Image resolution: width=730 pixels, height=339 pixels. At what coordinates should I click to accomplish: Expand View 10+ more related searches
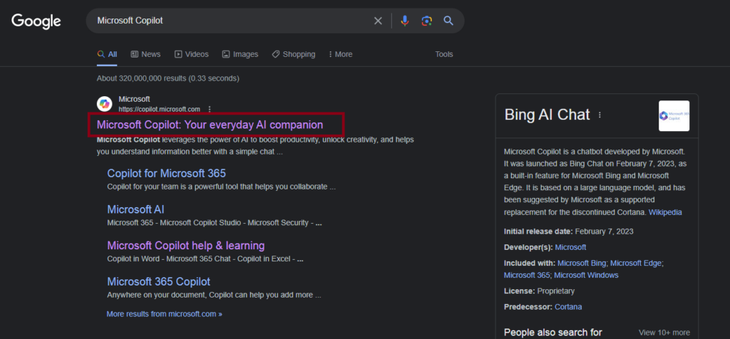664,333
